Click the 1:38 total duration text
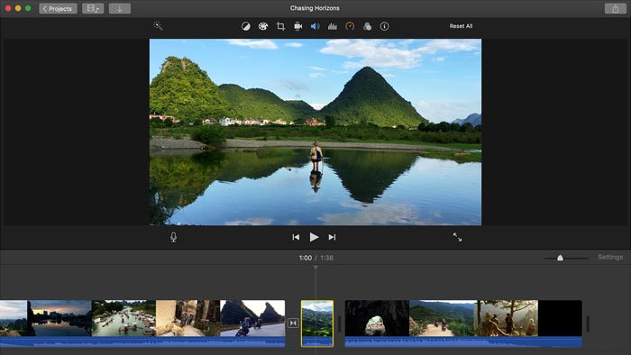The height and width of the screenshot is (355, 631). (326, 258)
